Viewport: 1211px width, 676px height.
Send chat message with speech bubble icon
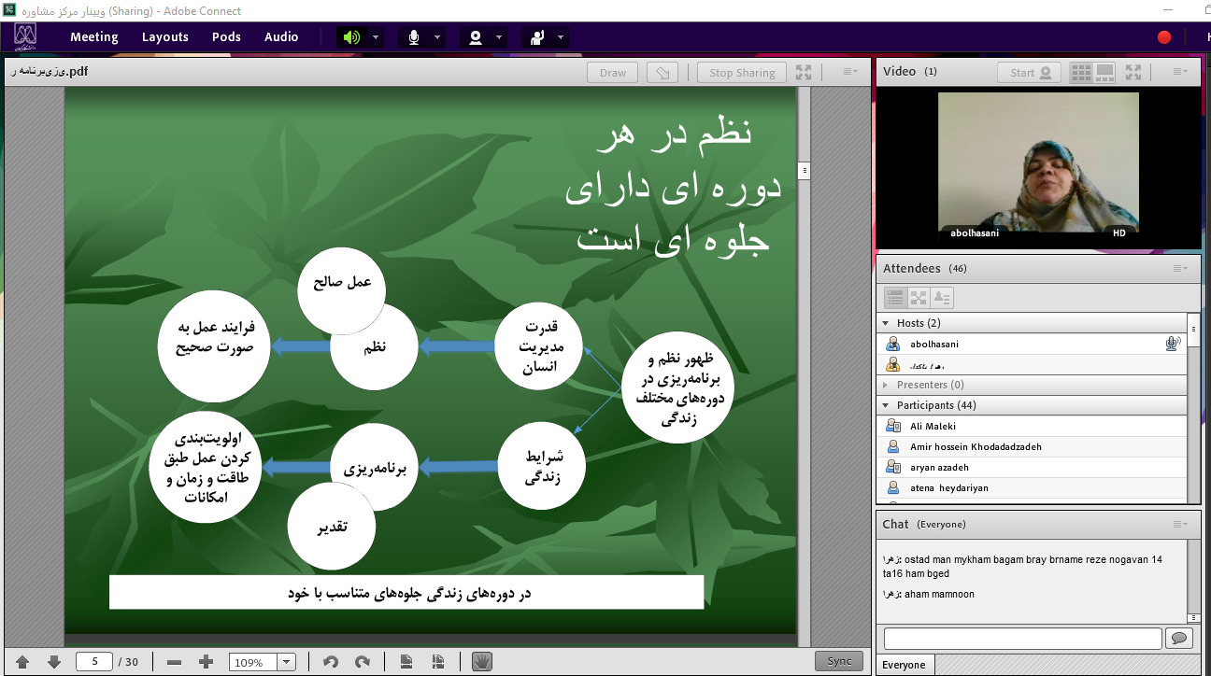coord(1178,638)
